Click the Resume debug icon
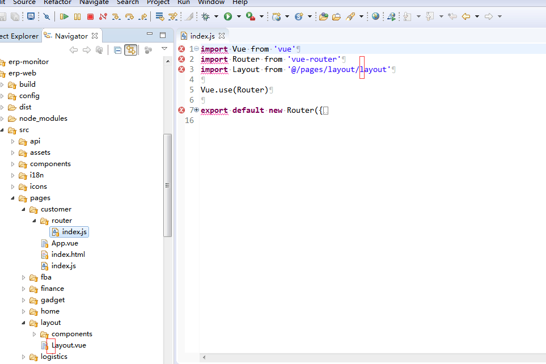The height and width of the screenshot is (364, 546). click(64, 16)
